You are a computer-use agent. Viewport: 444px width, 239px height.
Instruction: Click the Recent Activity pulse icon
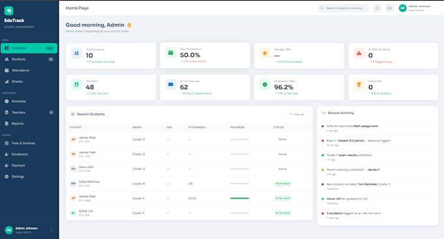(324, 113)
